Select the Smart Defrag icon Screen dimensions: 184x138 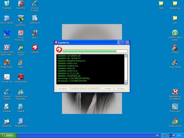coord(175,64)
